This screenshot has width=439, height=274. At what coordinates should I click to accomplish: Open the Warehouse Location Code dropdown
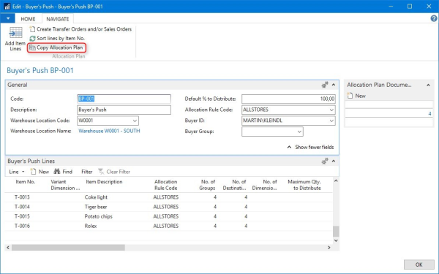coord(135,121)
